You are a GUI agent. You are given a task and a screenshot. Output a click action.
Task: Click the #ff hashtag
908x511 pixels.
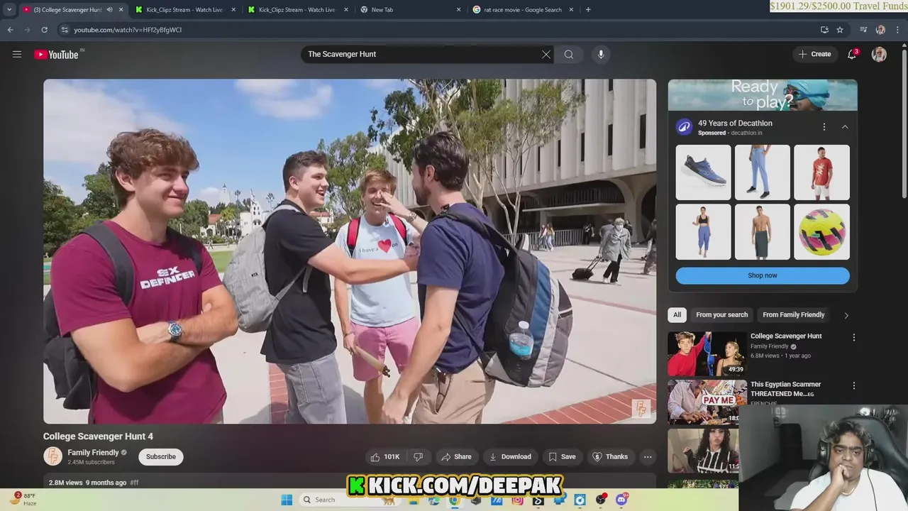pos(134,483)
